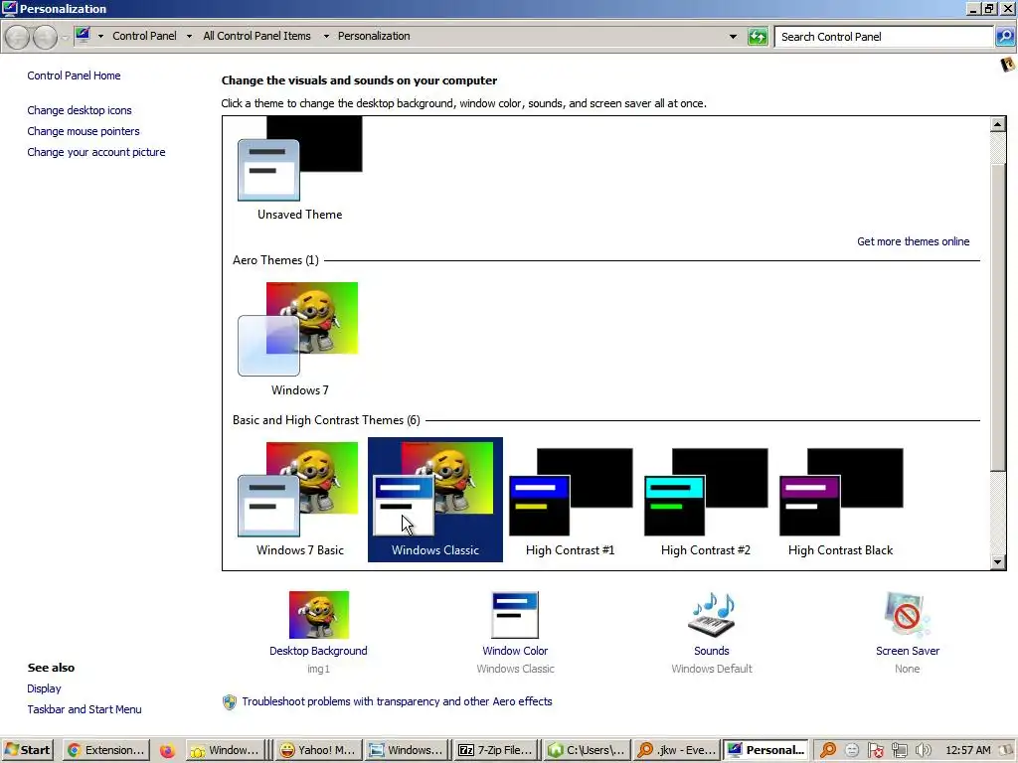Screen dimensions: 1018x763
Task: Click the shield icon beside the Troubleshoot link
Action: pyautogui.click(x=230, y=702)
